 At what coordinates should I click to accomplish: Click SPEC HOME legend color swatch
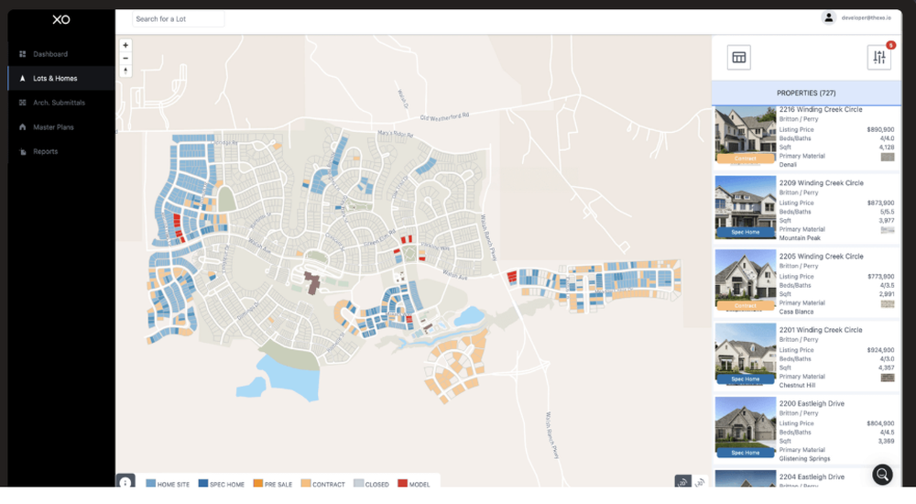click(x=203, y=484)
